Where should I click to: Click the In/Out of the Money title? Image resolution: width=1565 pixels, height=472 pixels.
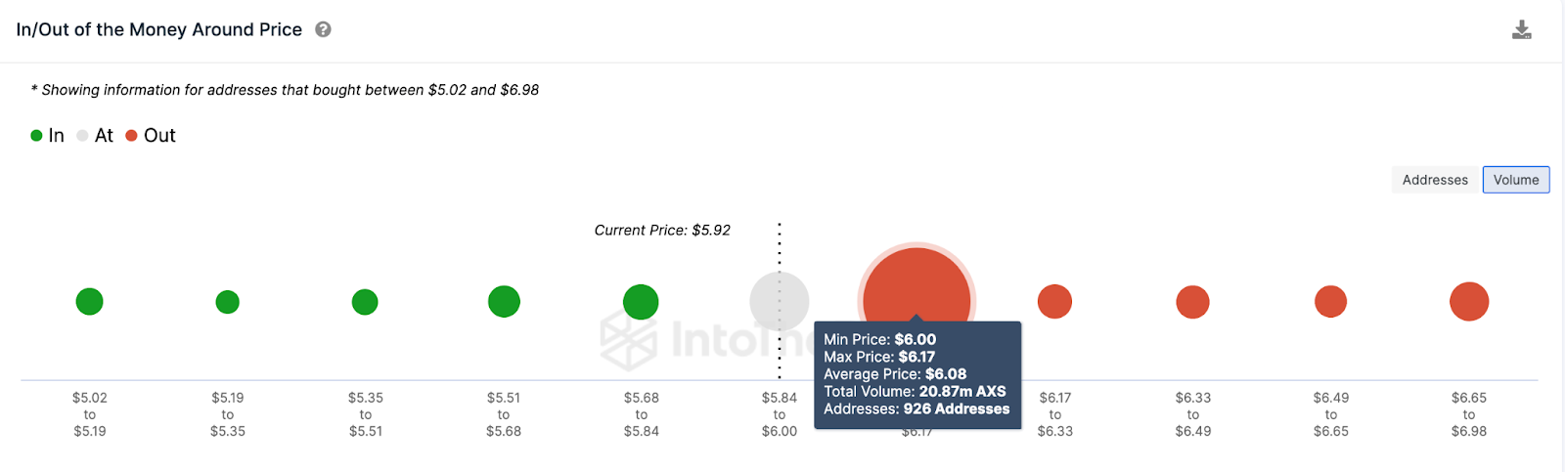pos(159,29)
